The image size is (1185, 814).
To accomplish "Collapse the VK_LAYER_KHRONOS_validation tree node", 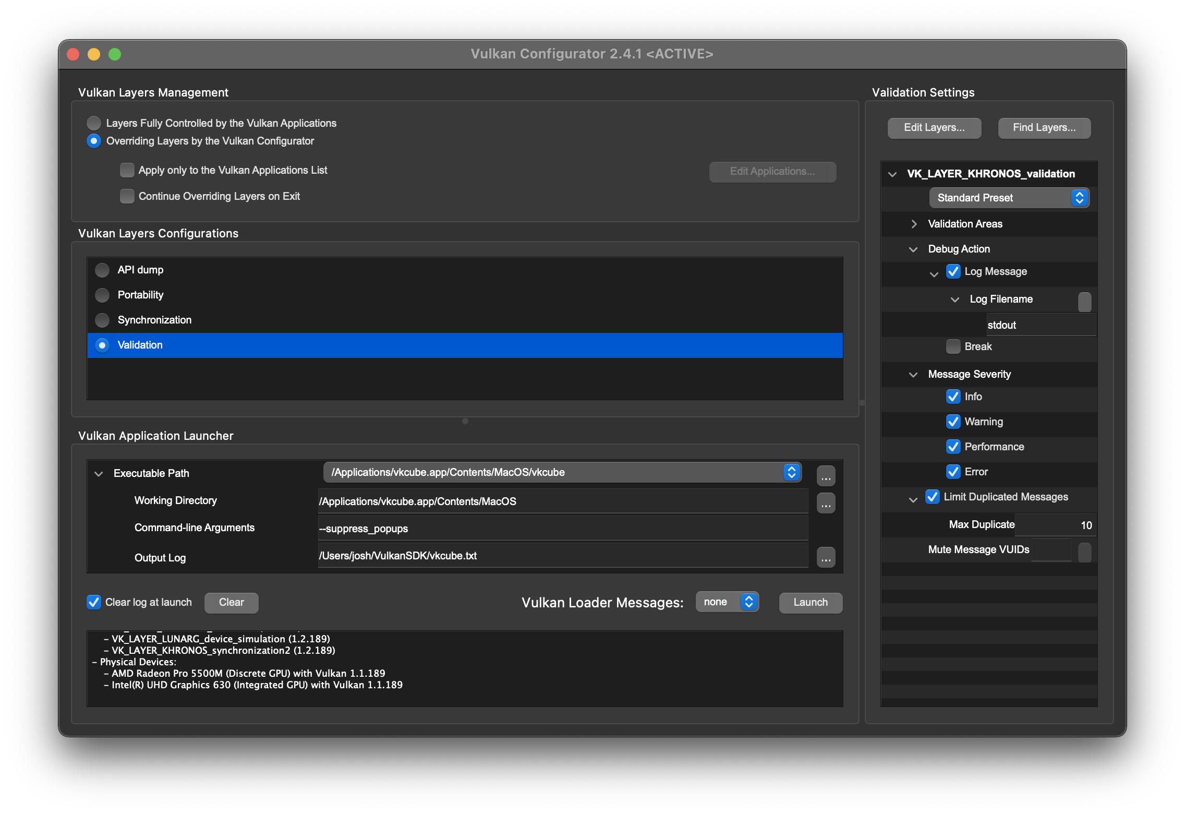I will click(892, 174).
